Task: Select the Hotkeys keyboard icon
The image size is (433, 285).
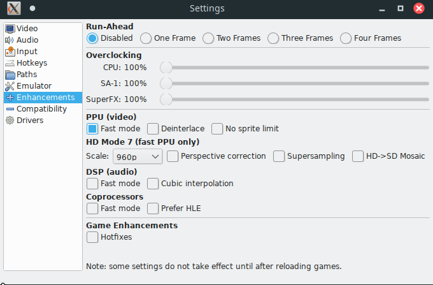Action: 10,63
